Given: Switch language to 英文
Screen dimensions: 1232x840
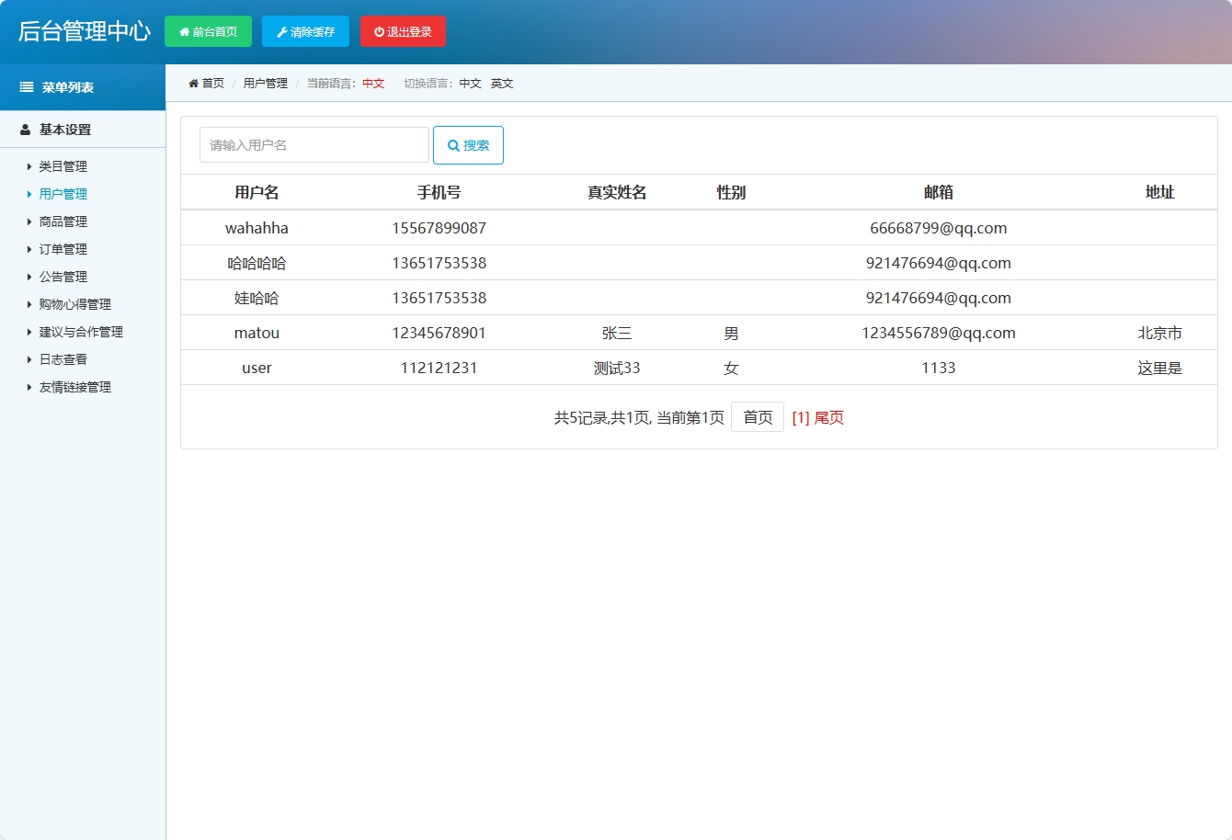Looking at the screenshot, I should tap(502, 83).
